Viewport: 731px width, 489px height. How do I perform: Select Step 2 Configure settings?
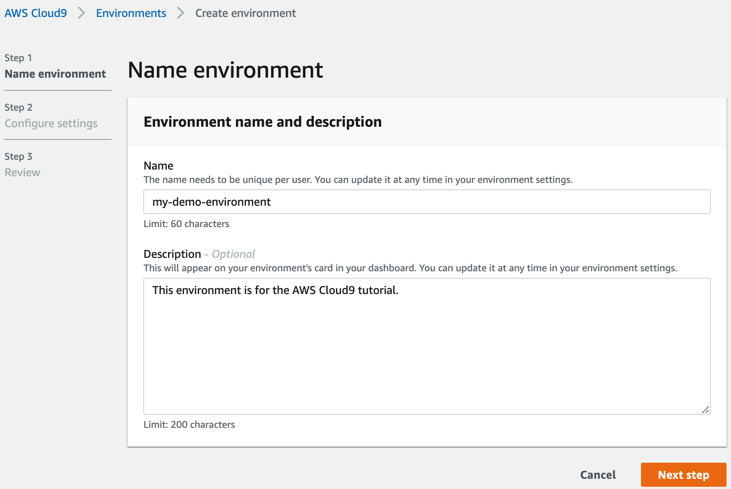coord(51,123)
